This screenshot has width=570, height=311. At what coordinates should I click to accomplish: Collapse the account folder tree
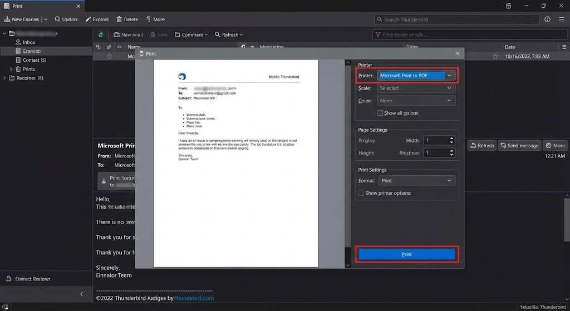tap(4, 33)
